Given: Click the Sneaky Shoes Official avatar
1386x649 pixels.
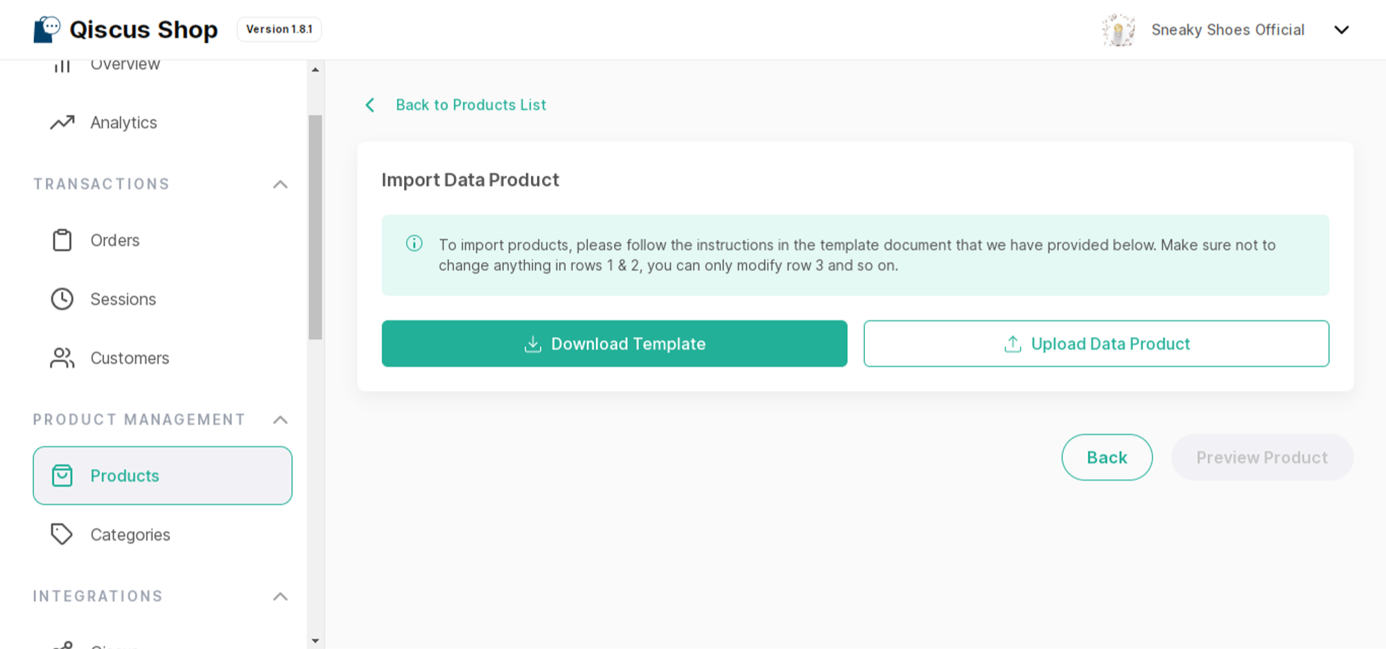Looking at the screenshot, I should [1119, 30].
